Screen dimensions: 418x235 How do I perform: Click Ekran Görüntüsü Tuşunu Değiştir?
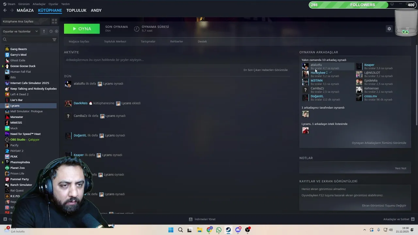coord(384,206)
